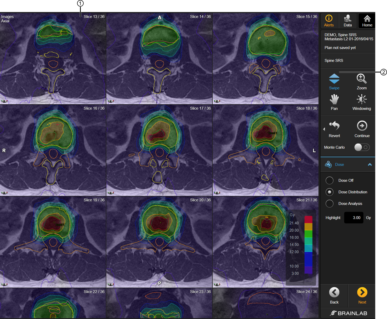
Task: Select the Zoom tool
Action: point(362,82)
